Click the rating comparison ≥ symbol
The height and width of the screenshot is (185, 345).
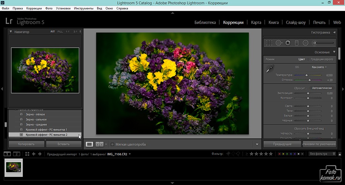coord(247,154)
